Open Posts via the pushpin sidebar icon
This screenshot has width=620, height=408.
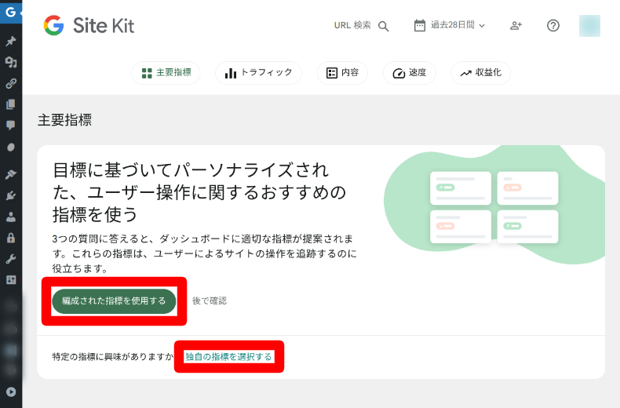(x=11, y=41)
